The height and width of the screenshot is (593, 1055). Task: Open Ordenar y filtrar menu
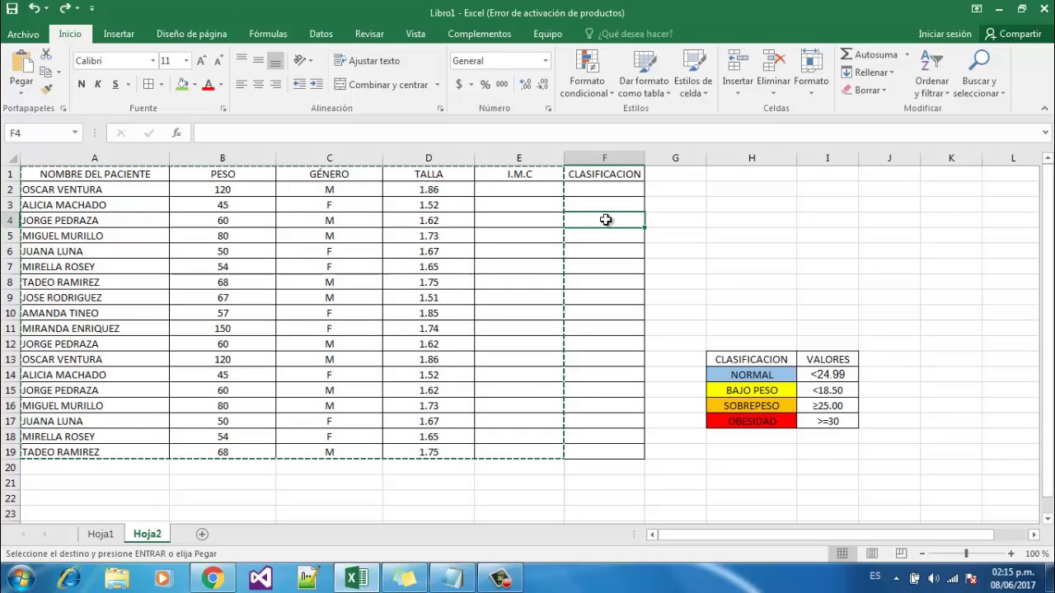click(932, 74)
